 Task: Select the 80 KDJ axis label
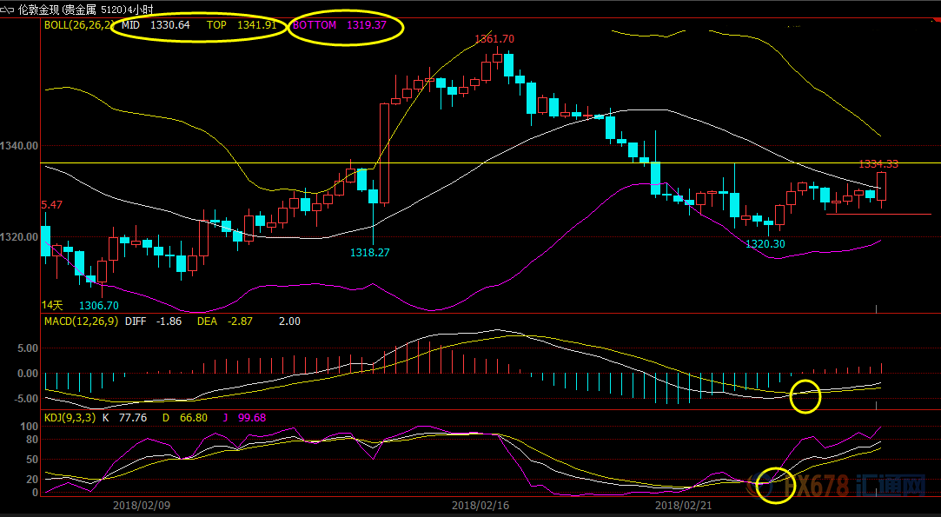[32, 440]
